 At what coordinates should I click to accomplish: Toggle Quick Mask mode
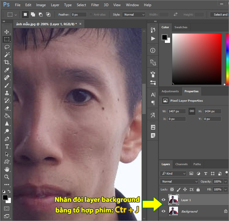(x=6, y=208)
